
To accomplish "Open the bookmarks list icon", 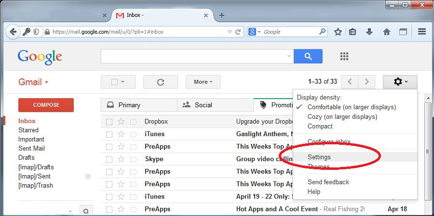I will (x=353, y=32).
